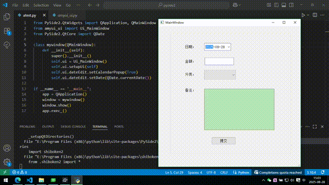The image size is (329, 185).
Task: Open the Accounts menu in activity bar
Action: click(7, 148)
